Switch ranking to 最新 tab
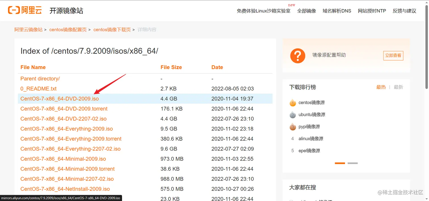 tap(398, 87)
